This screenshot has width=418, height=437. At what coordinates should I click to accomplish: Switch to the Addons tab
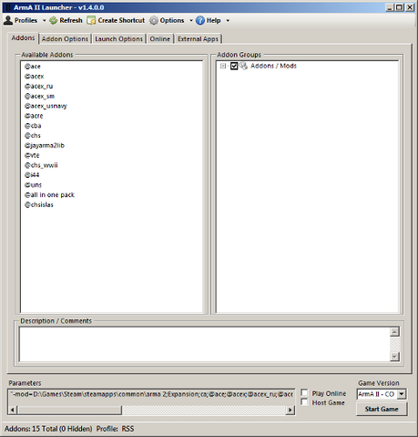pyautogui.click(x=23, y=38)
